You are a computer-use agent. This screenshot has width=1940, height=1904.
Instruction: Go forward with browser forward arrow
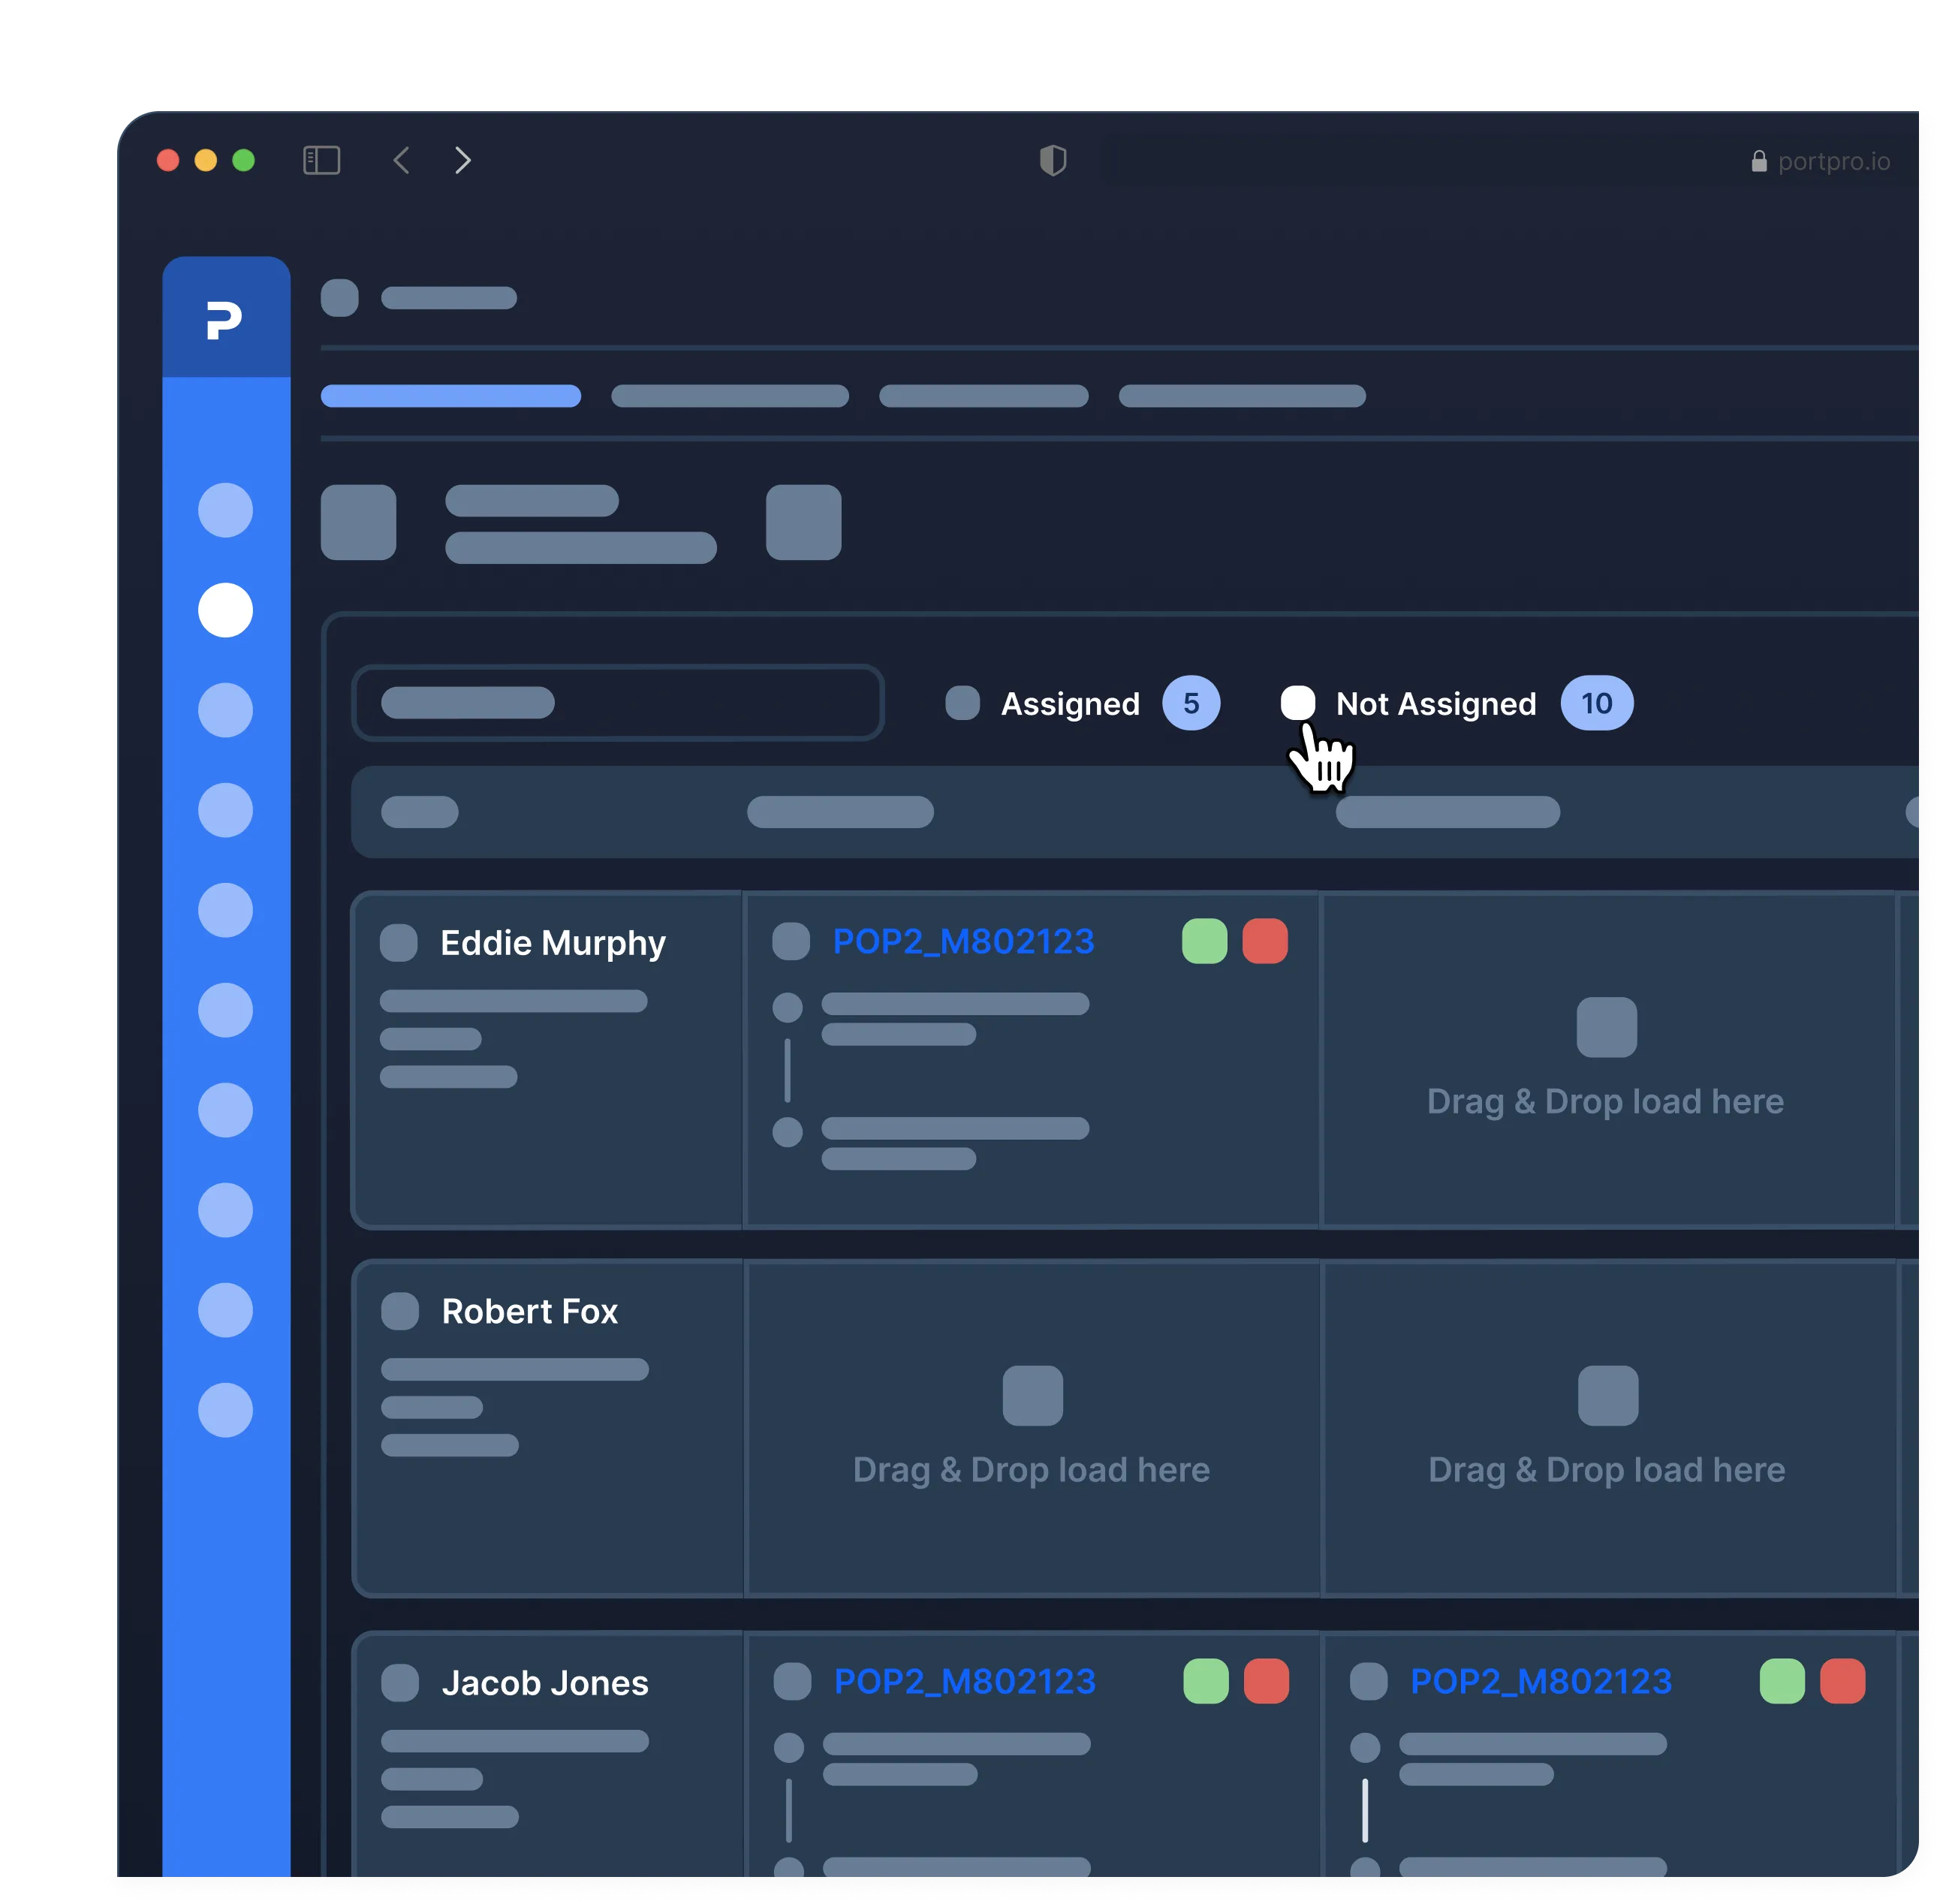(462, 160)
